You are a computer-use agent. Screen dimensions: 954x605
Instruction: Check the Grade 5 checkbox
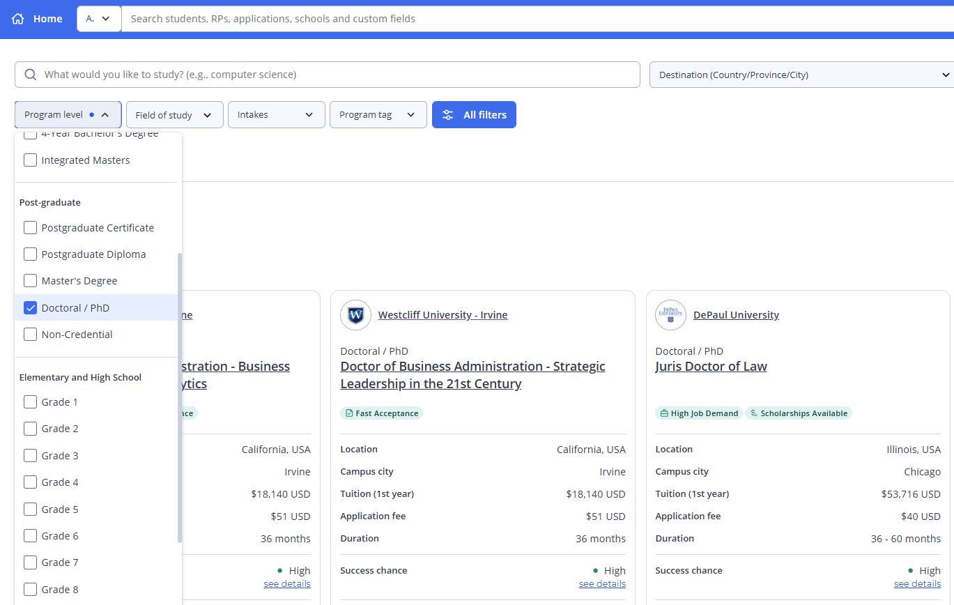pyautogui.click(x=31, y=510)
